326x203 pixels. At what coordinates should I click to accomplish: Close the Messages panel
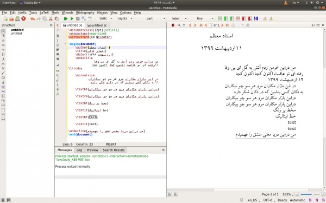click(x=163, y=150)
